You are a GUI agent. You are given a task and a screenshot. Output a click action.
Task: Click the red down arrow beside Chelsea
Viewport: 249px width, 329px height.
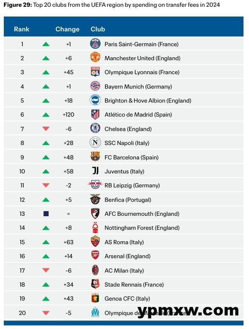[46, 129]
